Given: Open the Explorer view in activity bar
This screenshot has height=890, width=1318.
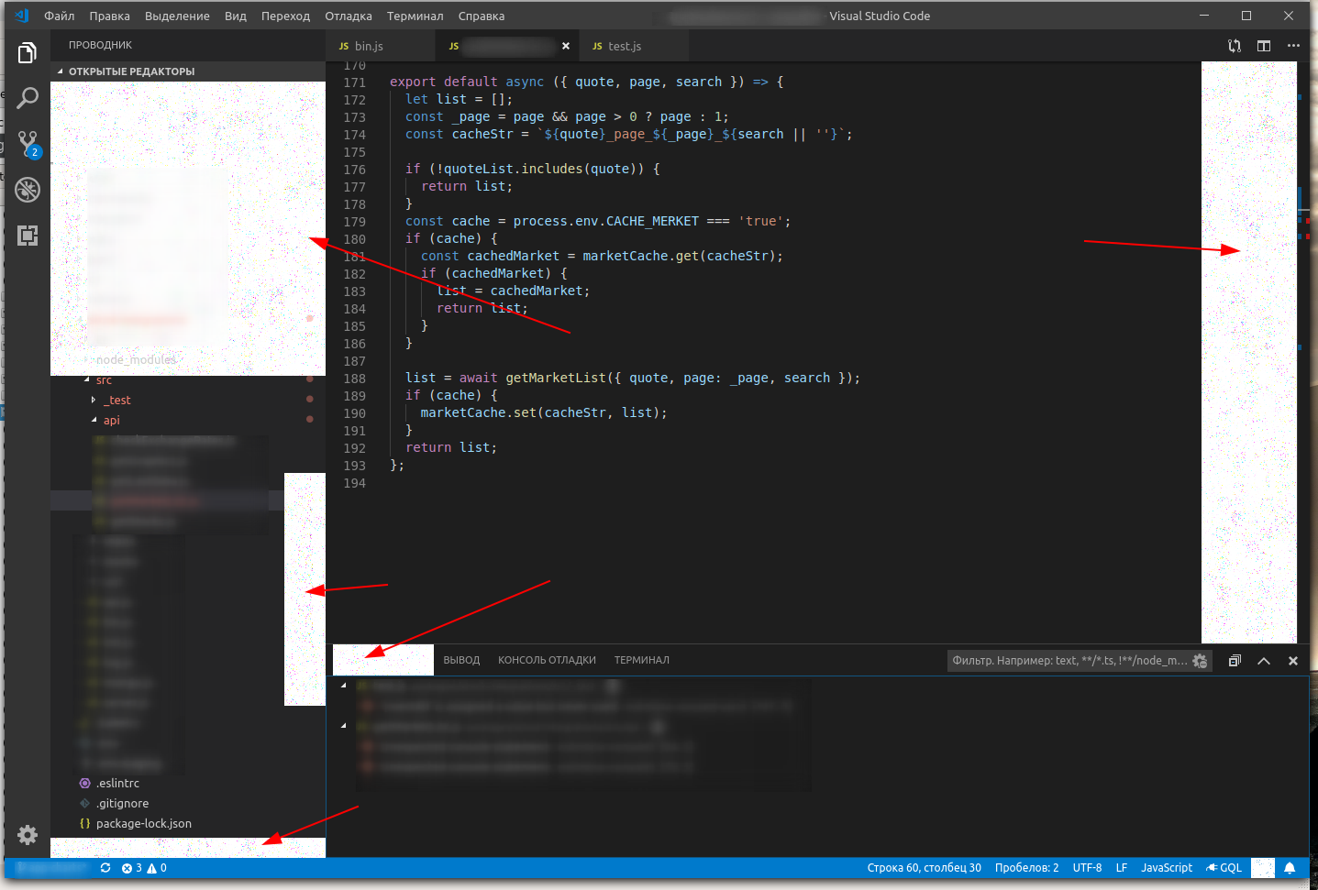Looking at the screenshot, I should point(28,53).
